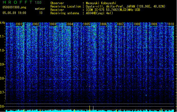Click the 1907 time marker

tap(120, 24)
